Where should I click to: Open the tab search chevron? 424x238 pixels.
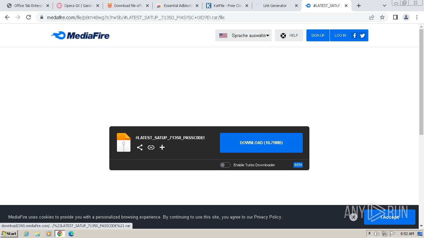coord(385,6)
